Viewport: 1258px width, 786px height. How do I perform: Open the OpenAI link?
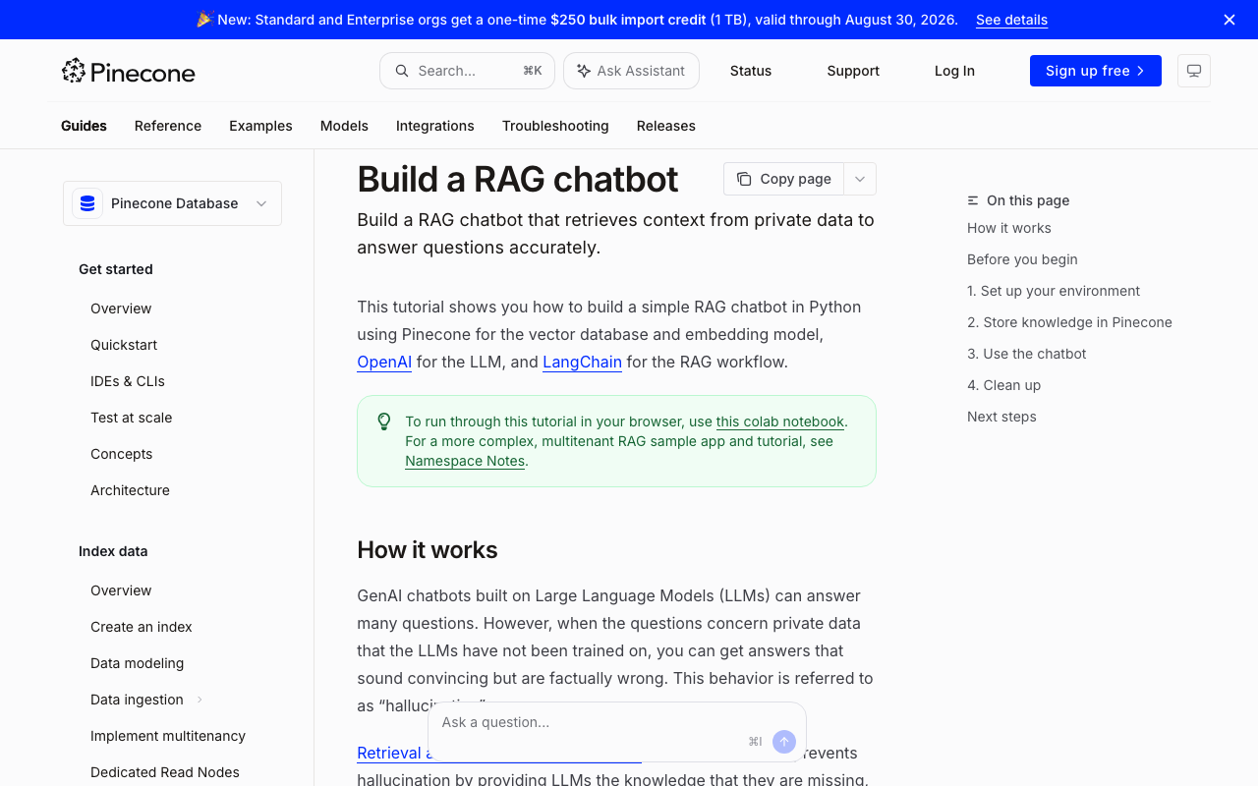pos(384,362)
